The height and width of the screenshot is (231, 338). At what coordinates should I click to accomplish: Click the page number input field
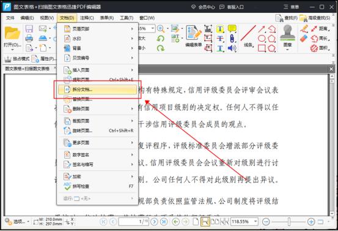coord(133,221)
